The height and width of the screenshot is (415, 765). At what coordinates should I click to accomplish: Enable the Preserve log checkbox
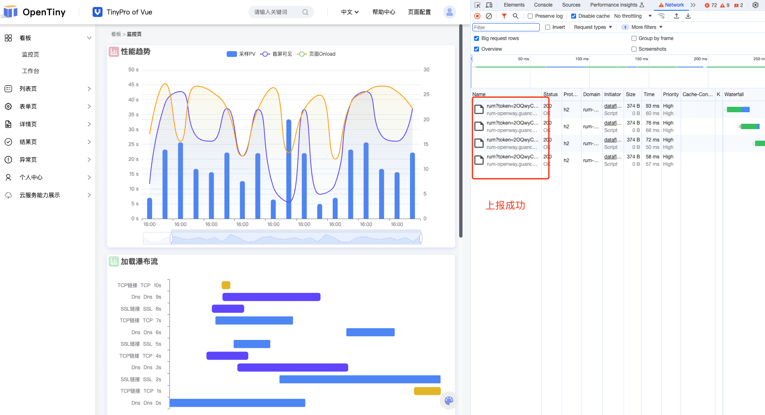(530, 16)
